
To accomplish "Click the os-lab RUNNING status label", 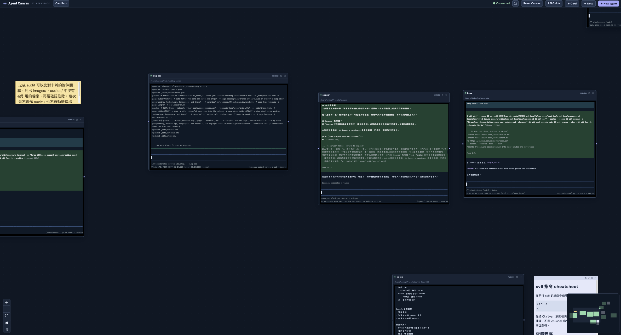I will point(511,277).
